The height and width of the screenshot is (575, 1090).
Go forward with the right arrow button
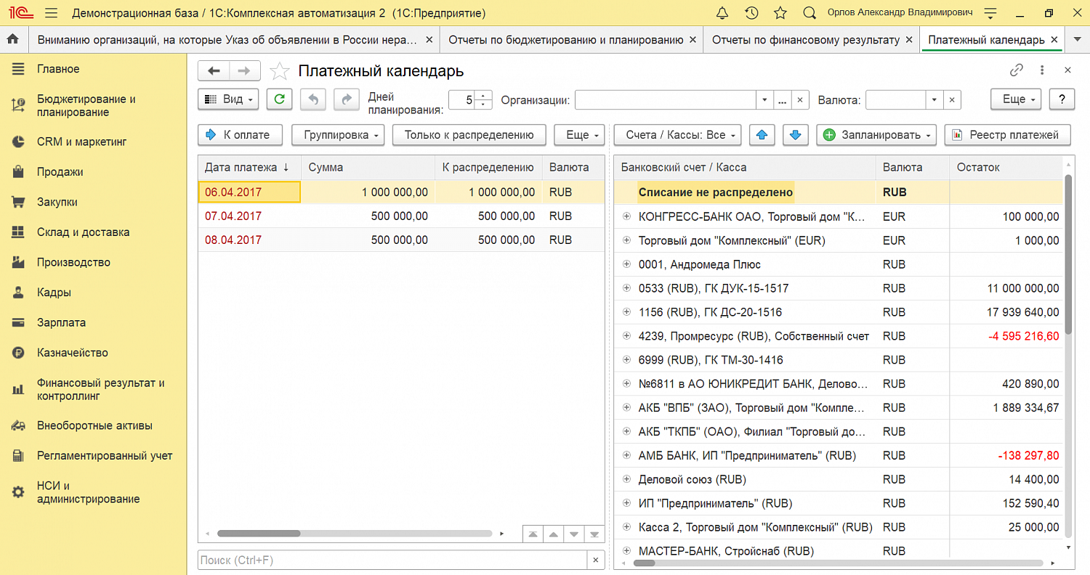pyautogui.click(x=245, y=70)
